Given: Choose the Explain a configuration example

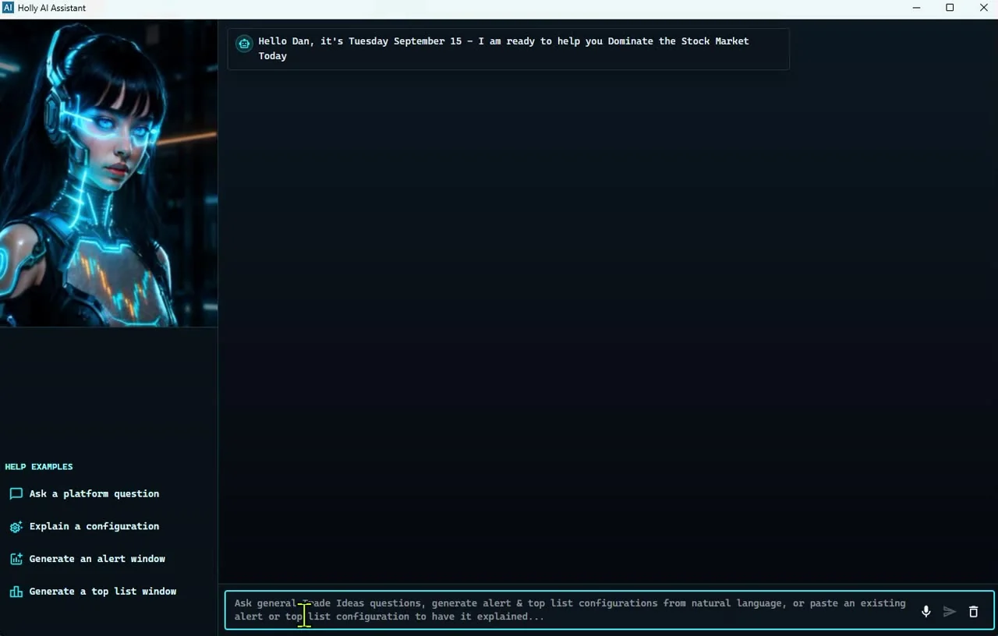Looking at the screenshot, I should 94,526.
